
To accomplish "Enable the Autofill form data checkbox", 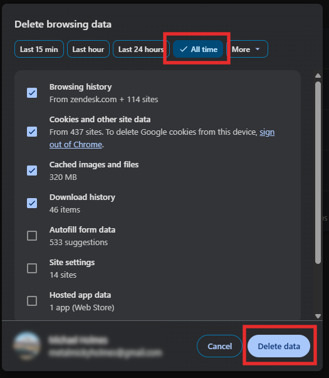I will point(32,236).
